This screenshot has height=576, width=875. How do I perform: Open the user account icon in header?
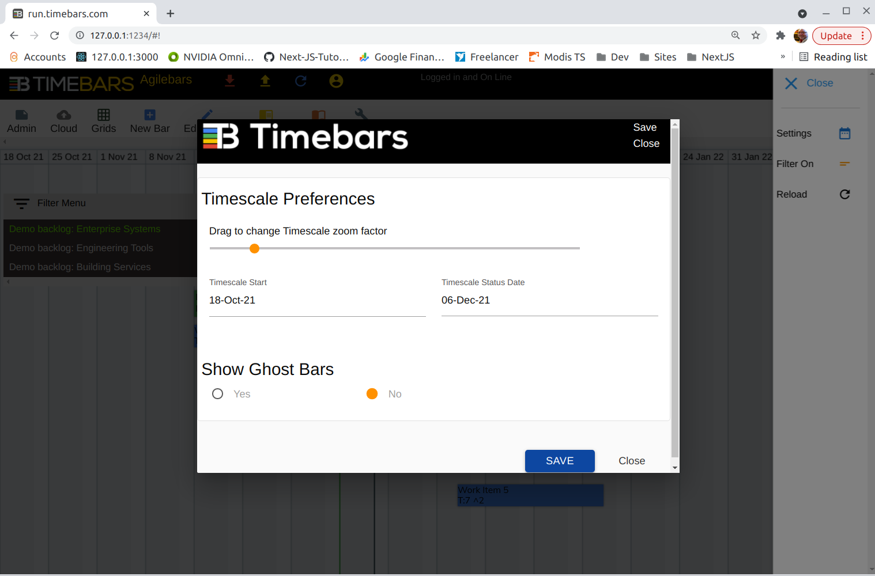336,81
